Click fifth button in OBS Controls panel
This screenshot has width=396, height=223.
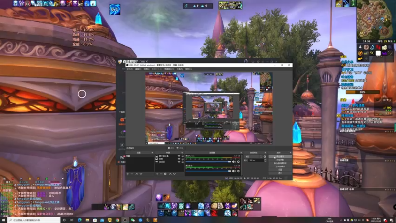coord(280,170)
